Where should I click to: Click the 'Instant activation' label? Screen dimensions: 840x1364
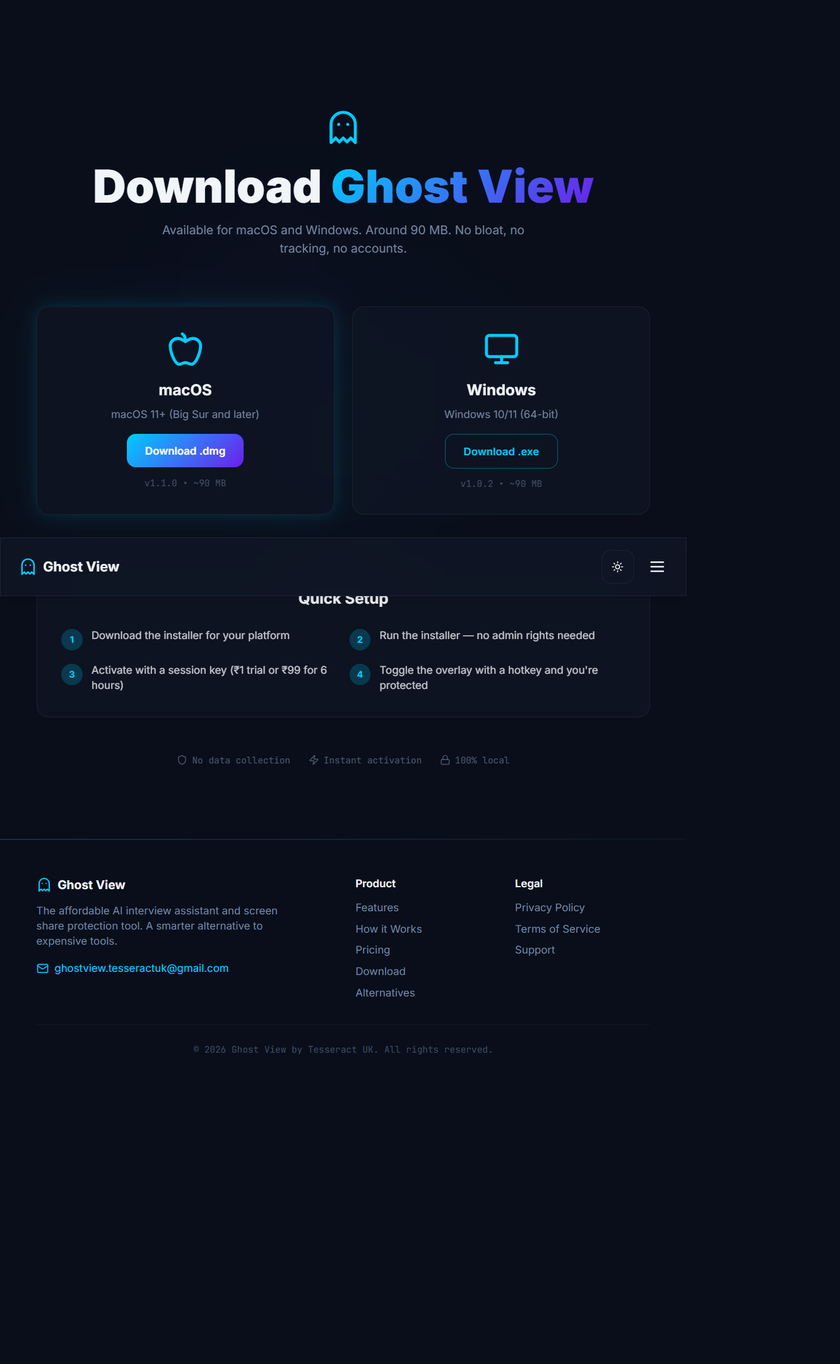372,760
